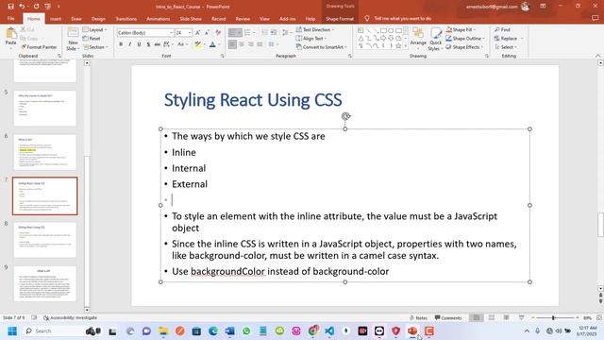Screen dimensions: 604x340
Task: Expand the Section dropdown
Action: click(x=95, y=47)
